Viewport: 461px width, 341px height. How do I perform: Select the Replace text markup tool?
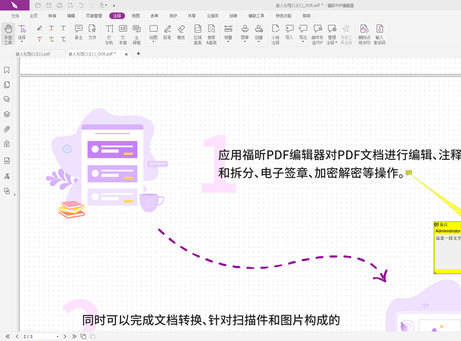pos(52,39)
